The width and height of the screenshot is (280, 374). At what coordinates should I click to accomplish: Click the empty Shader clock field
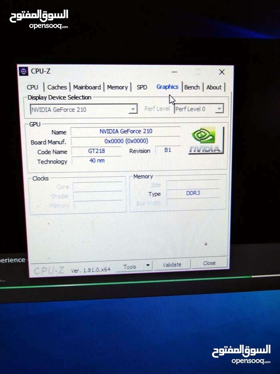[98, 196]
